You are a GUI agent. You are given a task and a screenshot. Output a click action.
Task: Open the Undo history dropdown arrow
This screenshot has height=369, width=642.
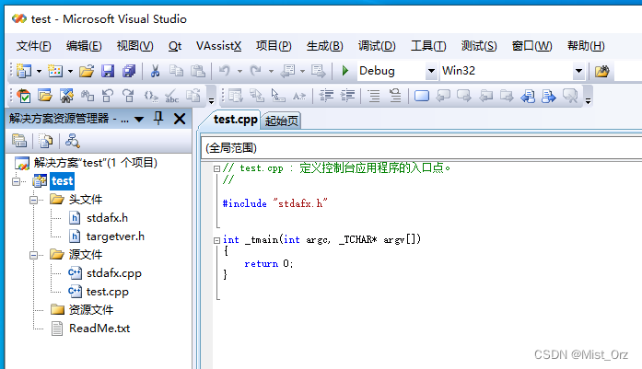pos(239,71)
